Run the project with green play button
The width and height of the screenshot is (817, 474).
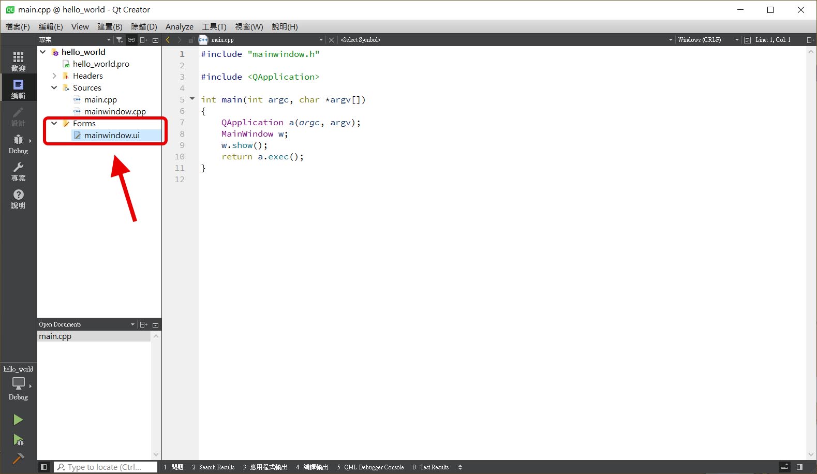[x=18, y=420]
